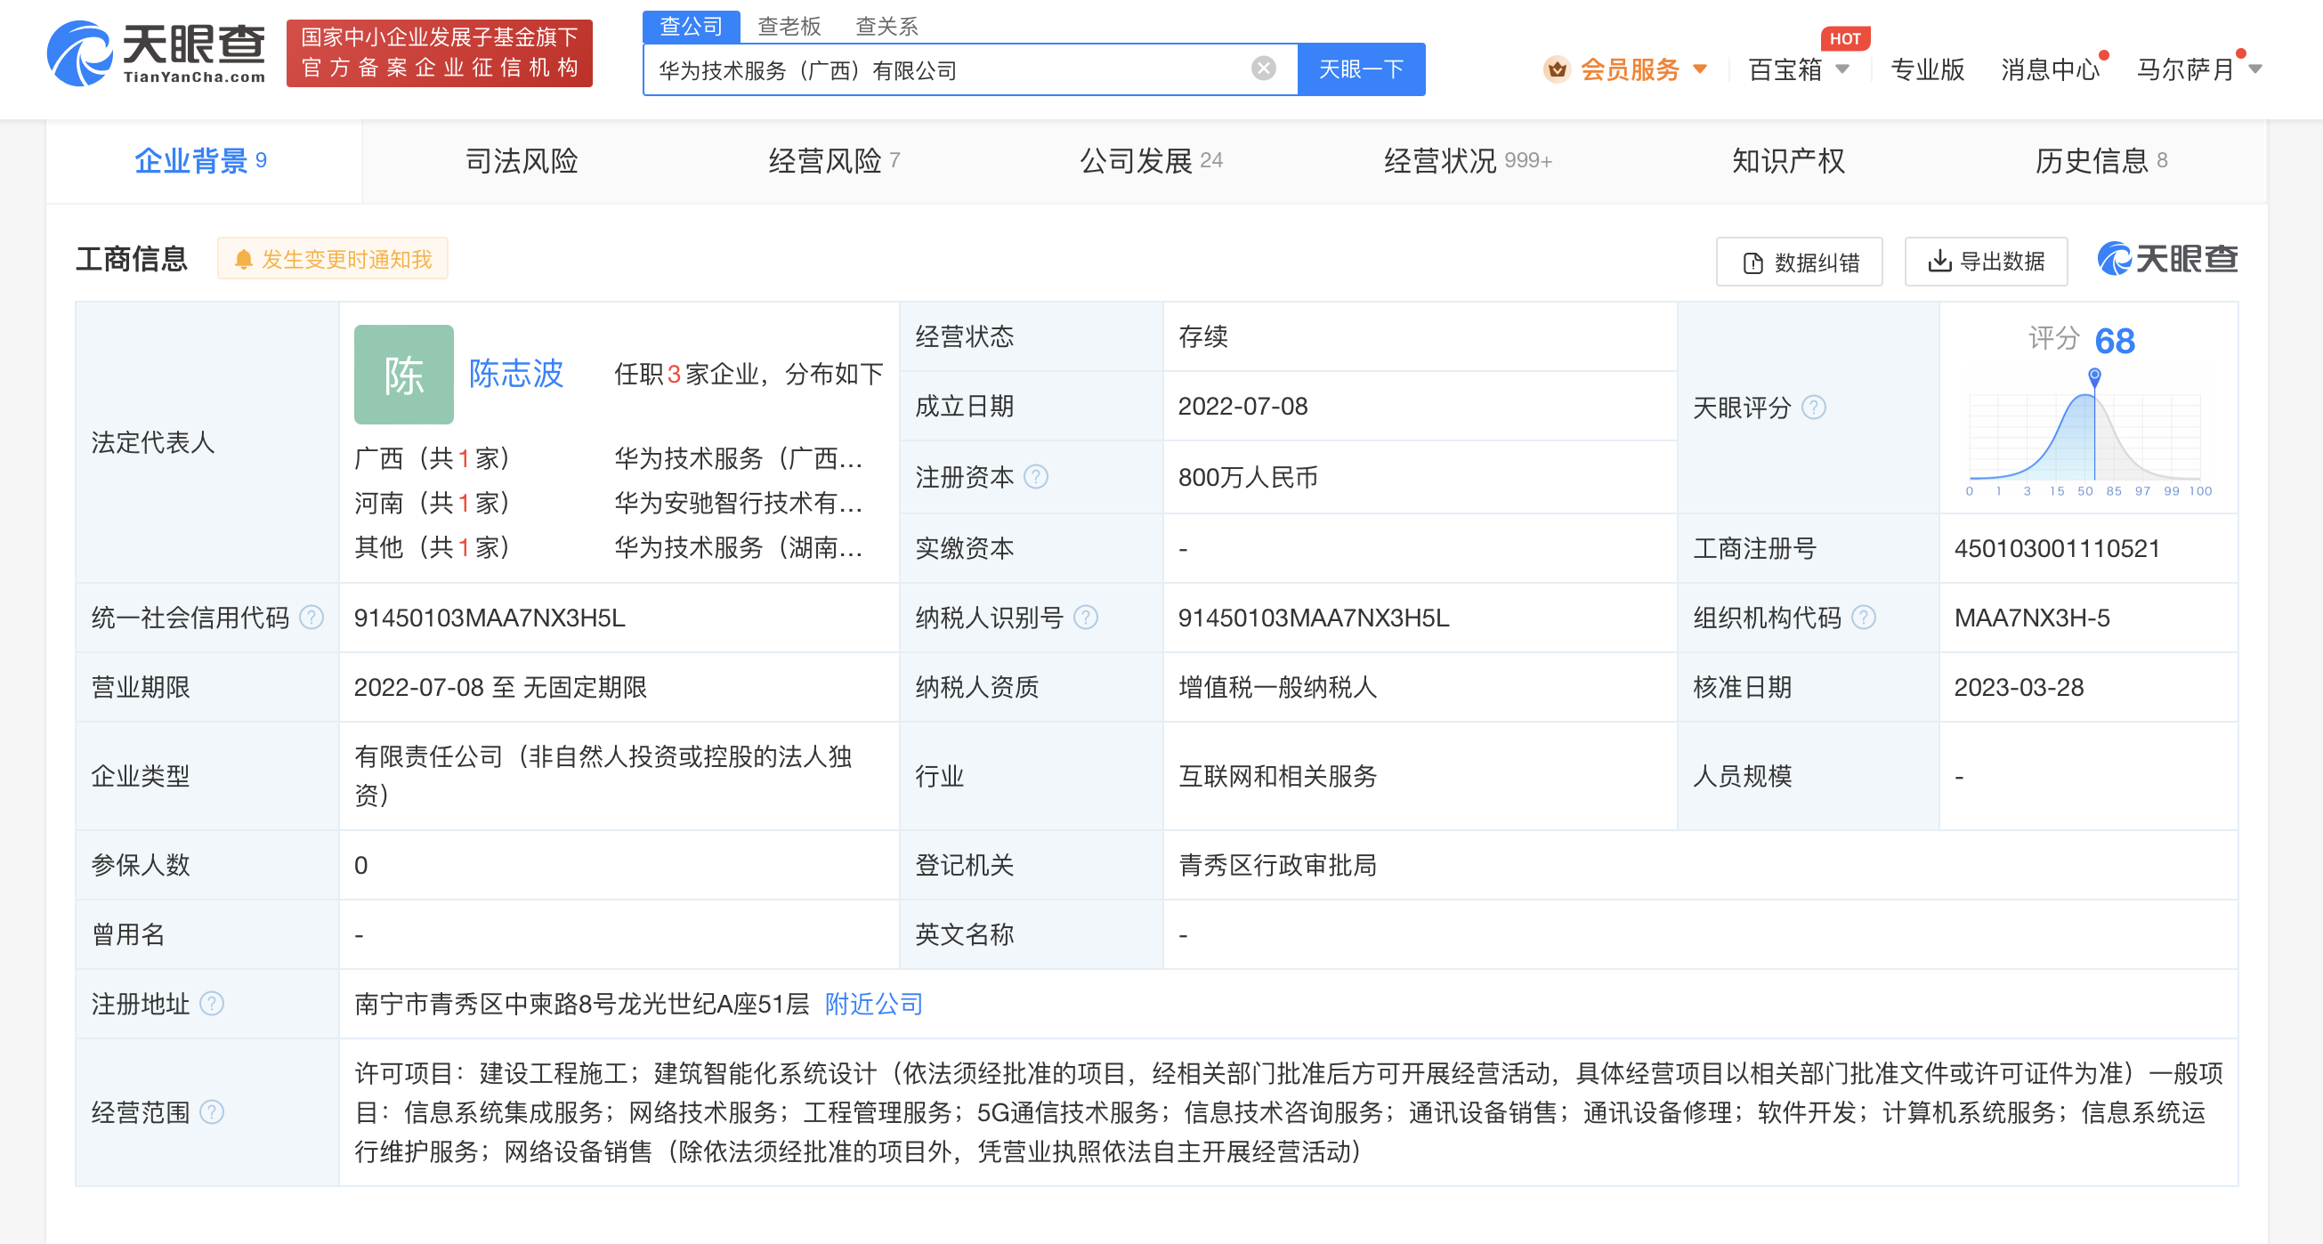Open help icon next to 注册资本
2323x1244 pixels.
pos(1036,477)
